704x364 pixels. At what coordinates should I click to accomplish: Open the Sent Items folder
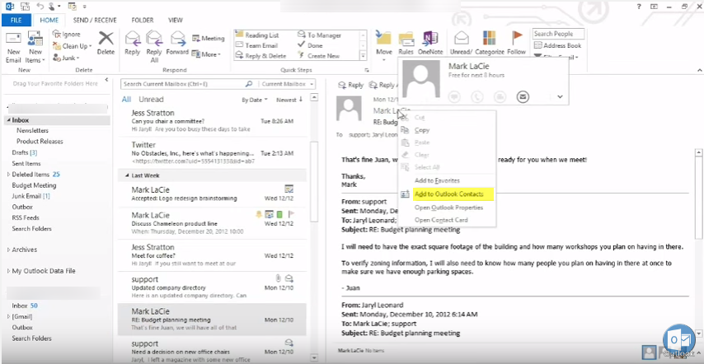tap(26, 164)
